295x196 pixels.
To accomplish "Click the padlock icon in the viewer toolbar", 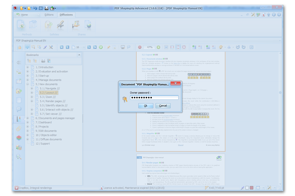I will pyautogui.click(x=20, y=47).
